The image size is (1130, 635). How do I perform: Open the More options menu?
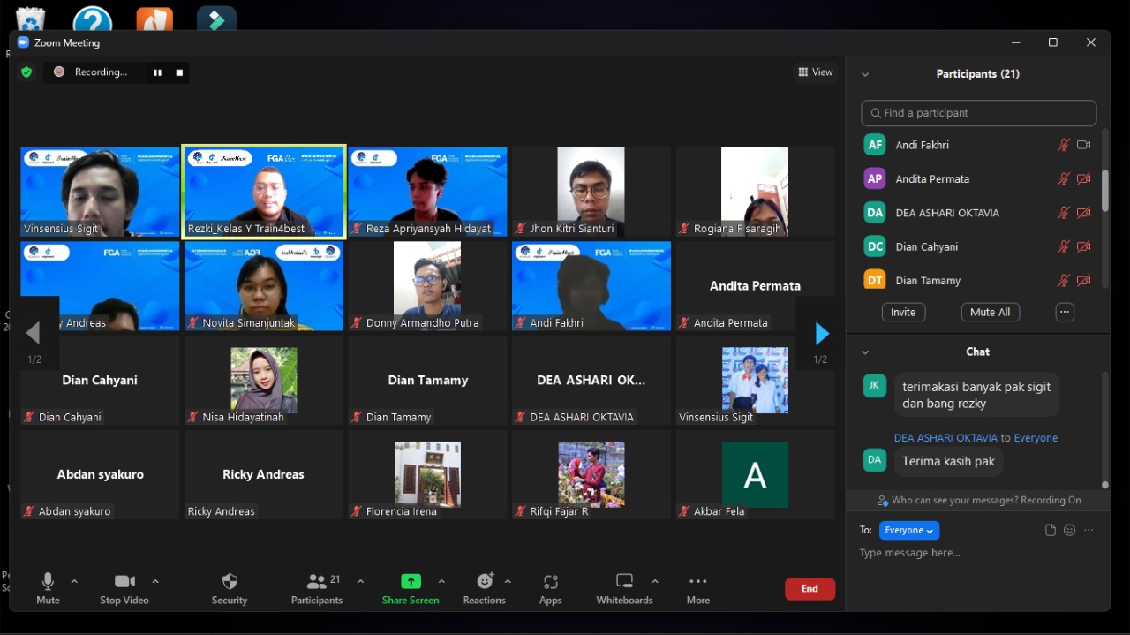pyautogui.click(x=697, y=587)
